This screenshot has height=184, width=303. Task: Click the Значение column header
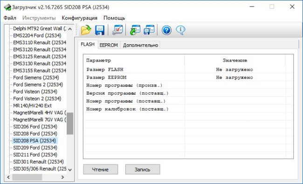point(235,61)
